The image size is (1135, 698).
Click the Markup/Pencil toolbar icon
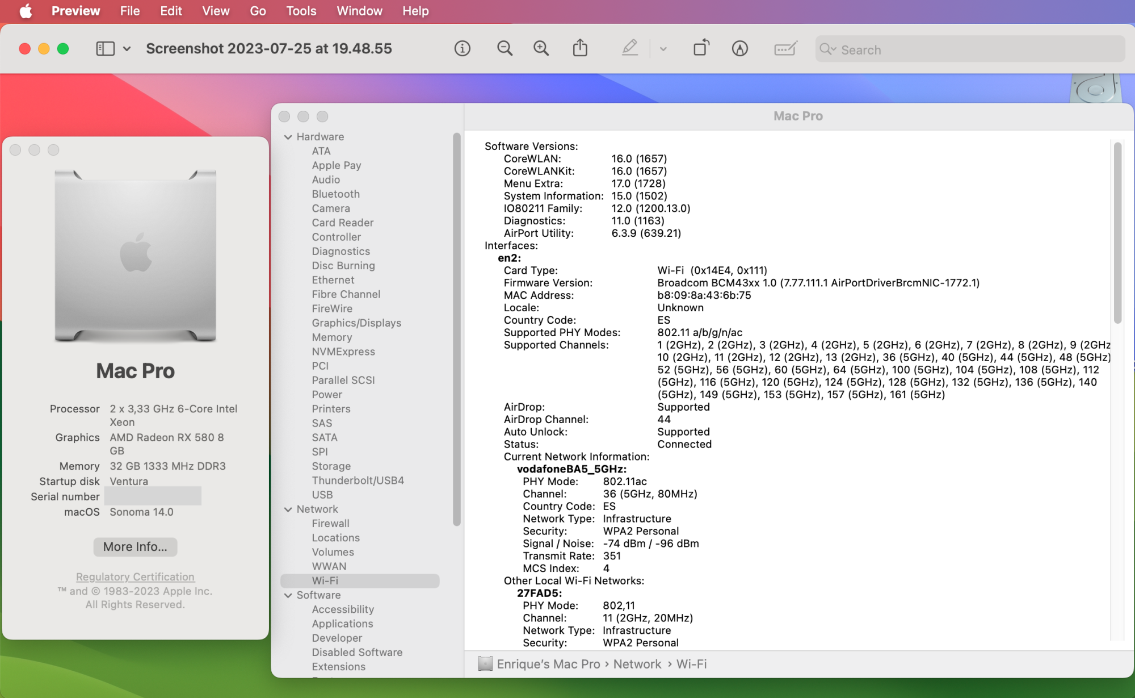(628, 49)
